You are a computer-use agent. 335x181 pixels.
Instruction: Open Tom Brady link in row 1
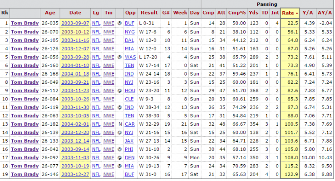coord(25,23)
